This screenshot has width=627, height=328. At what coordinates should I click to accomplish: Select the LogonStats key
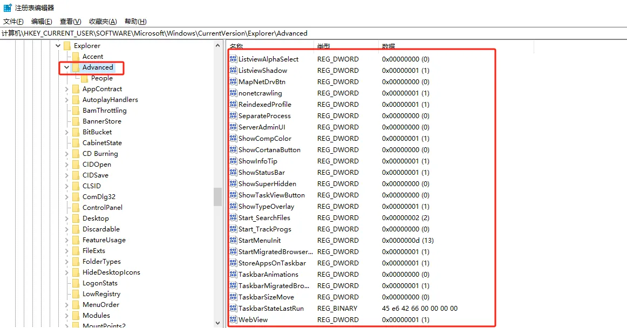(100, 283)
